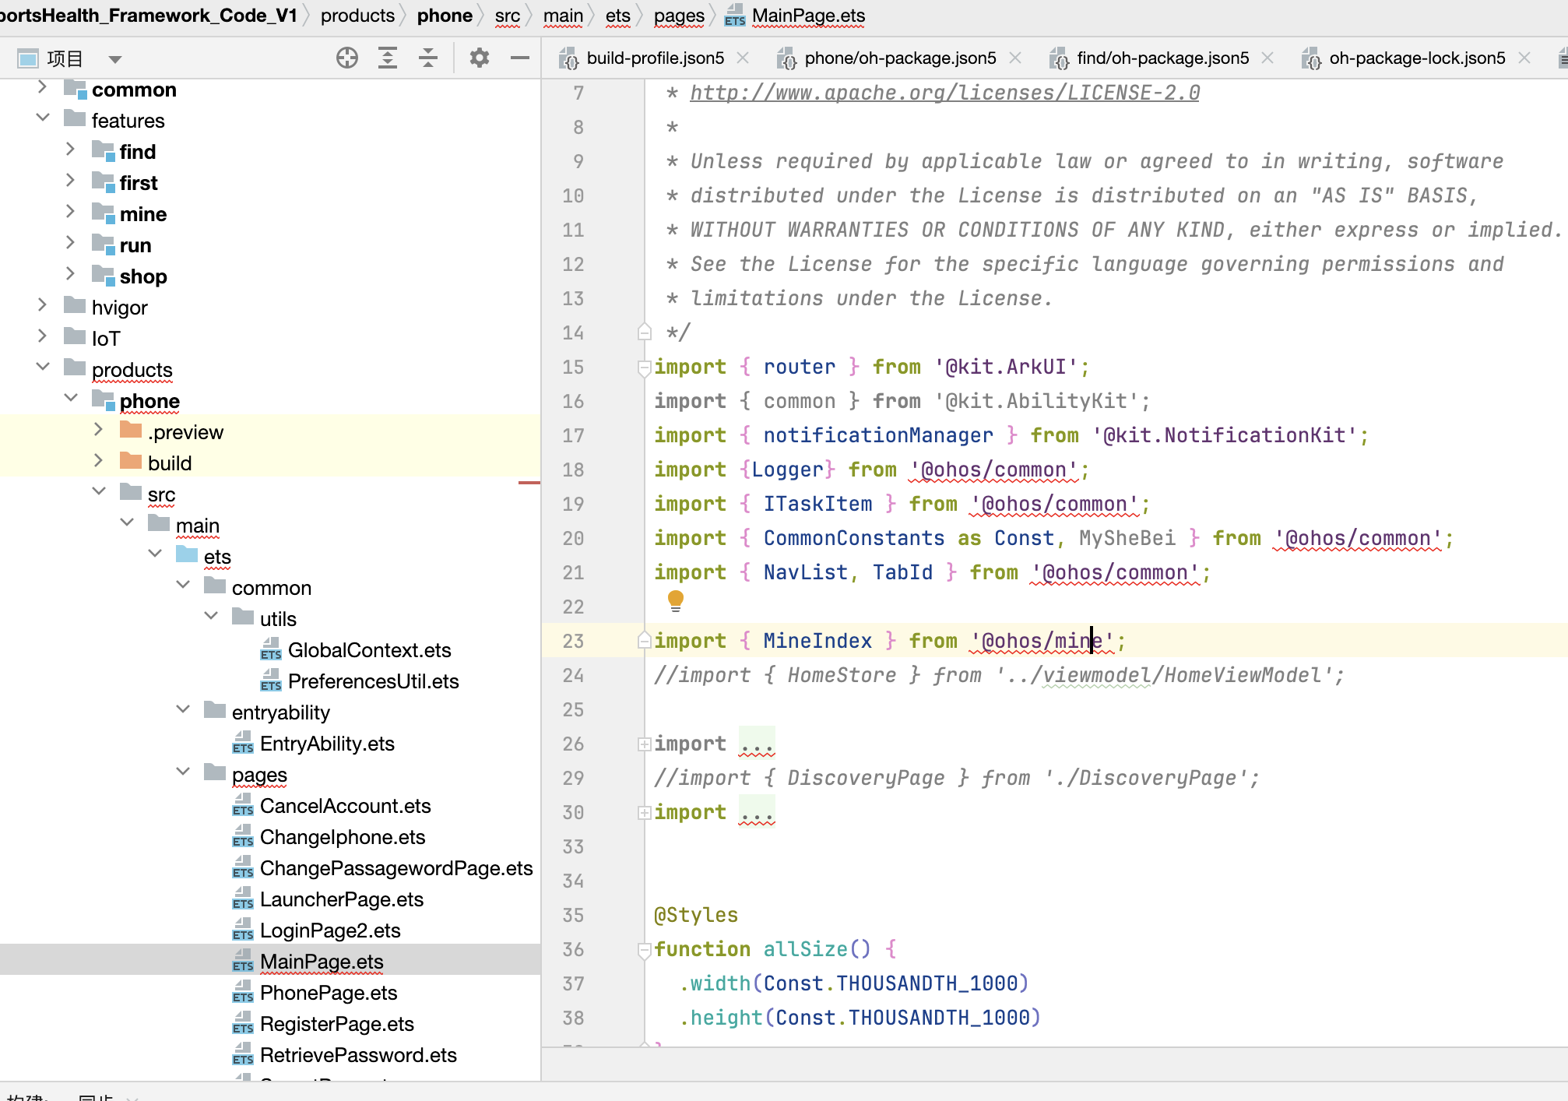Fold the import block at line 15
This screenshot has width=1568, height=1101.
tap(644, 368)
